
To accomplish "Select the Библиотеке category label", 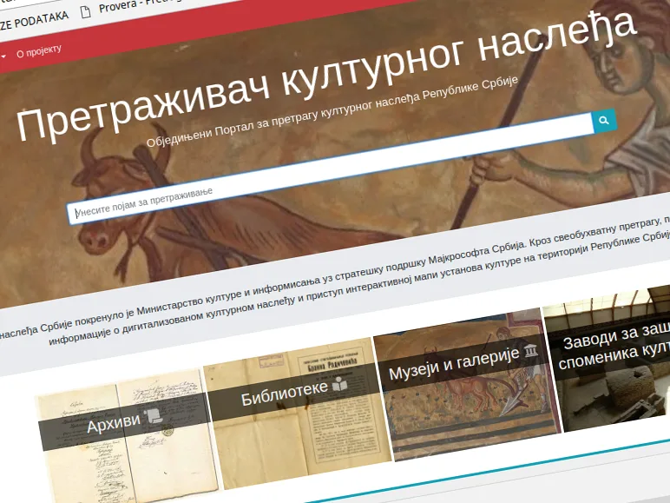I will click(x=282, y=394).
